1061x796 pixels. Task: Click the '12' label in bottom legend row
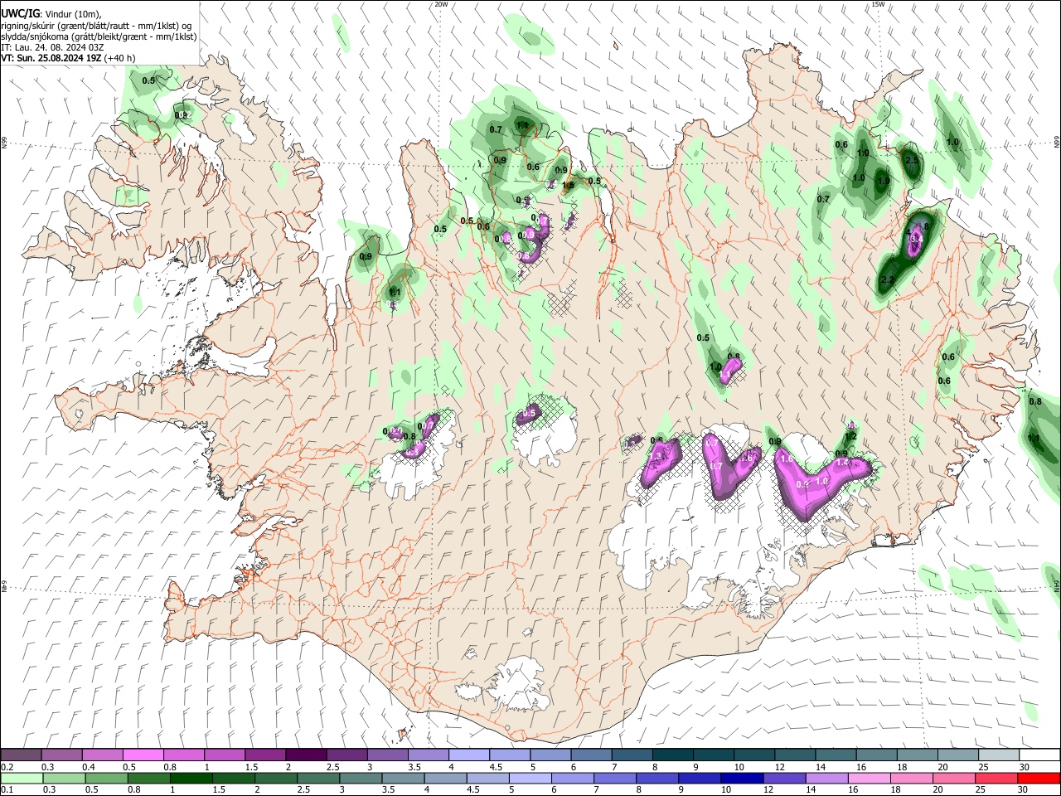768,790
